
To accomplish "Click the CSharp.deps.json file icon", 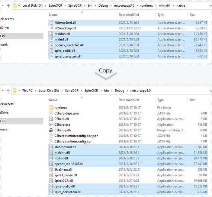I will [51, 113].
